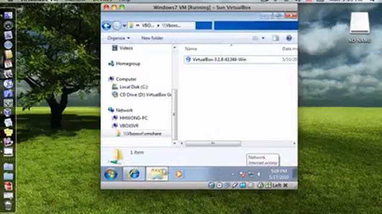Click horizontal scrollbar right arrow

pyautogui.click(x=294, y=143)
